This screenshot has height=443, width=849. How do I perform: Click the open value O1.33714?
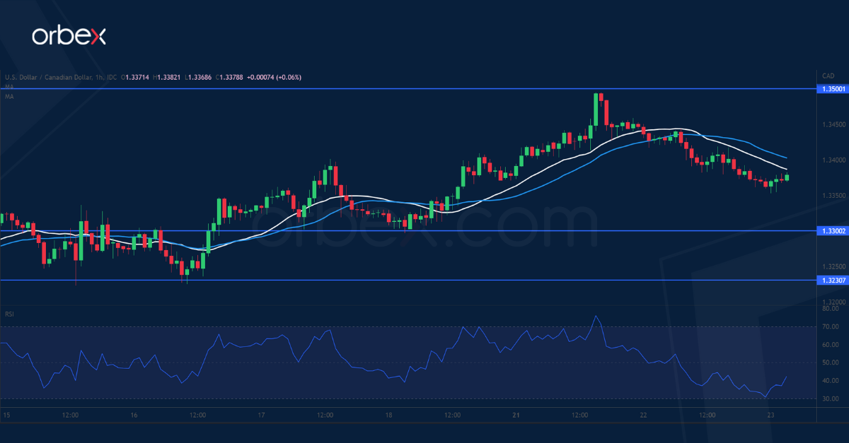coord(134,78)
